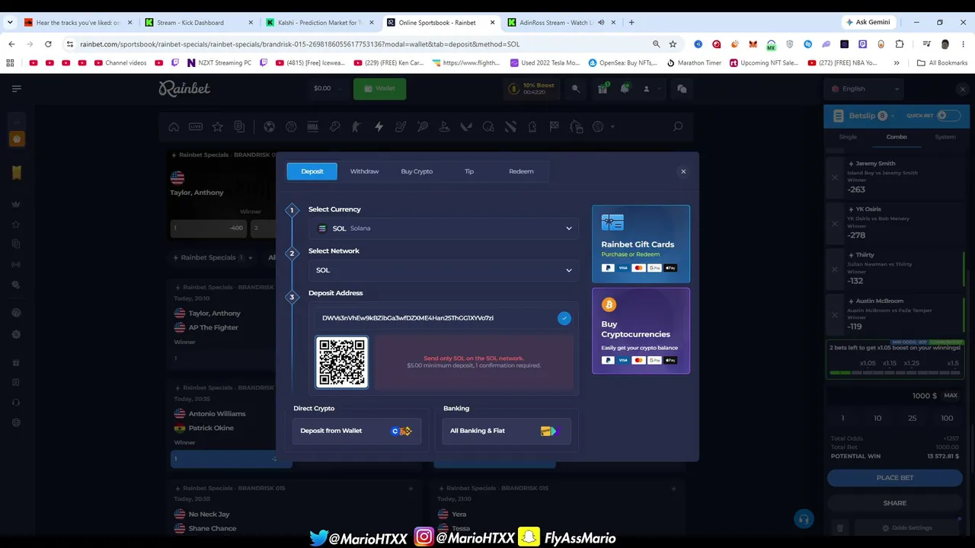Open the English language dropdown
Viewport: 975px width, 548px height.
866,88
